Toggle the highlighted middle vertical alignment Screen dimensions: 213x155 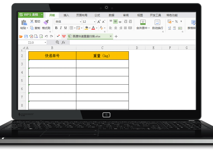(x=115, y=21)
